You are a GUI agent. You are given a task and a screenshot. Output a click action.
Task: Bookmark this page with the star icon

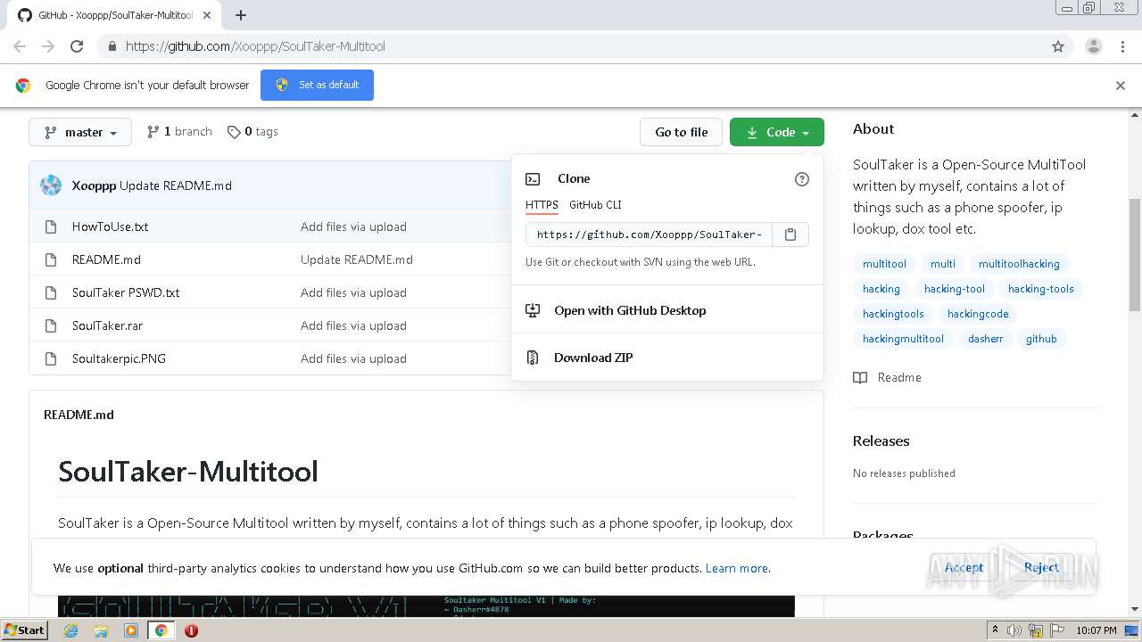tap(1058, 46)
